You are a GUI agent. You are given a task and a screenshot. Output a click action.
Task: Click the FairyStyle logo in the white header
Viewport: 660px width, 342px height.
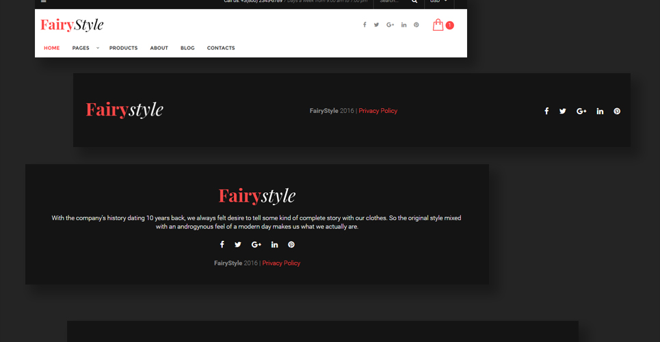point(72,25)
